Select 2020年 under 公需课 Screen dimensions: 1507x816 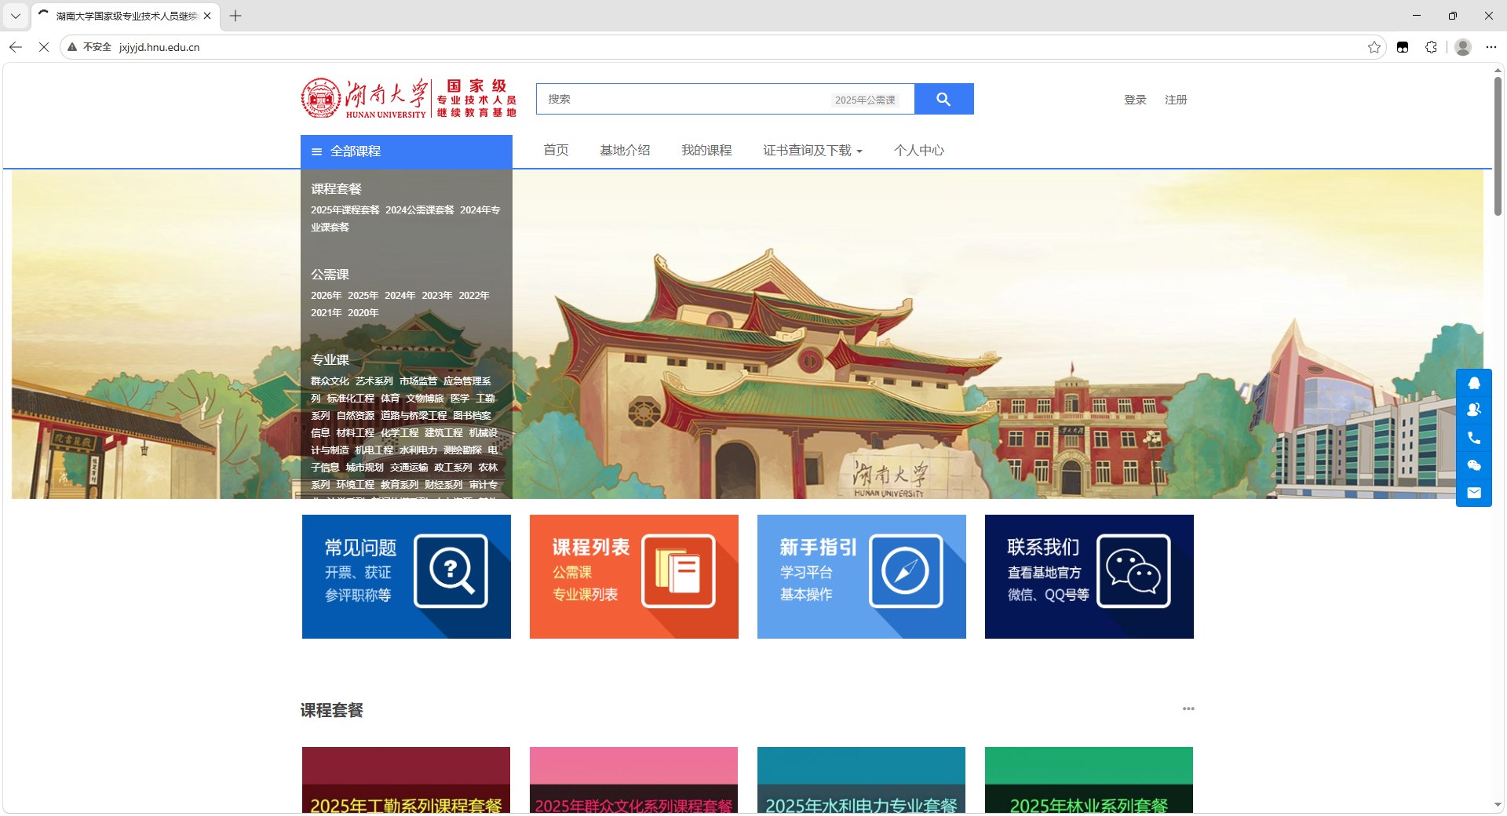pos(363,313)
